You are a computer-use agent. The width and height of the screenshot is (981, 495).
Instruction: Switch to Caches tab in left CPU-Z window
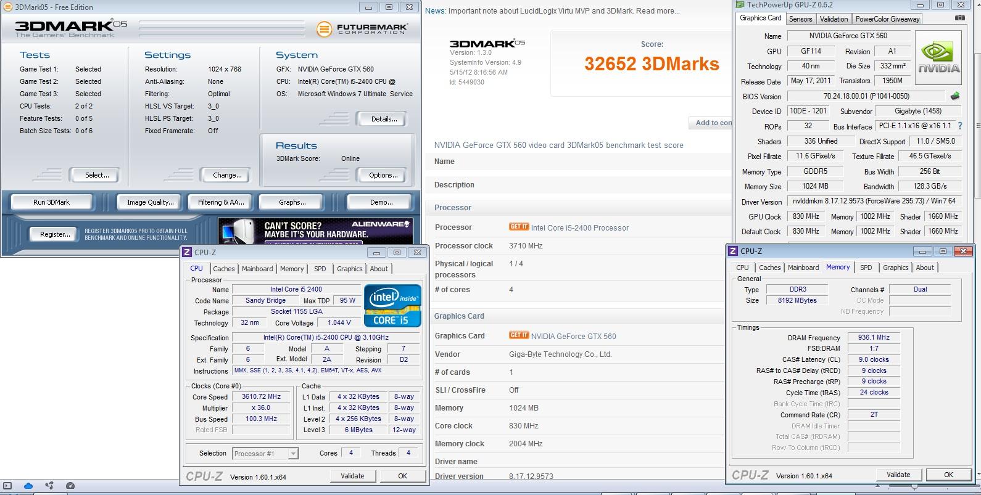coord(224,269)
